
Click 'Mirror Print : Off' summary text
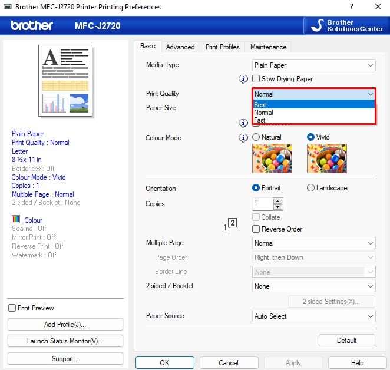coord(34,237)
